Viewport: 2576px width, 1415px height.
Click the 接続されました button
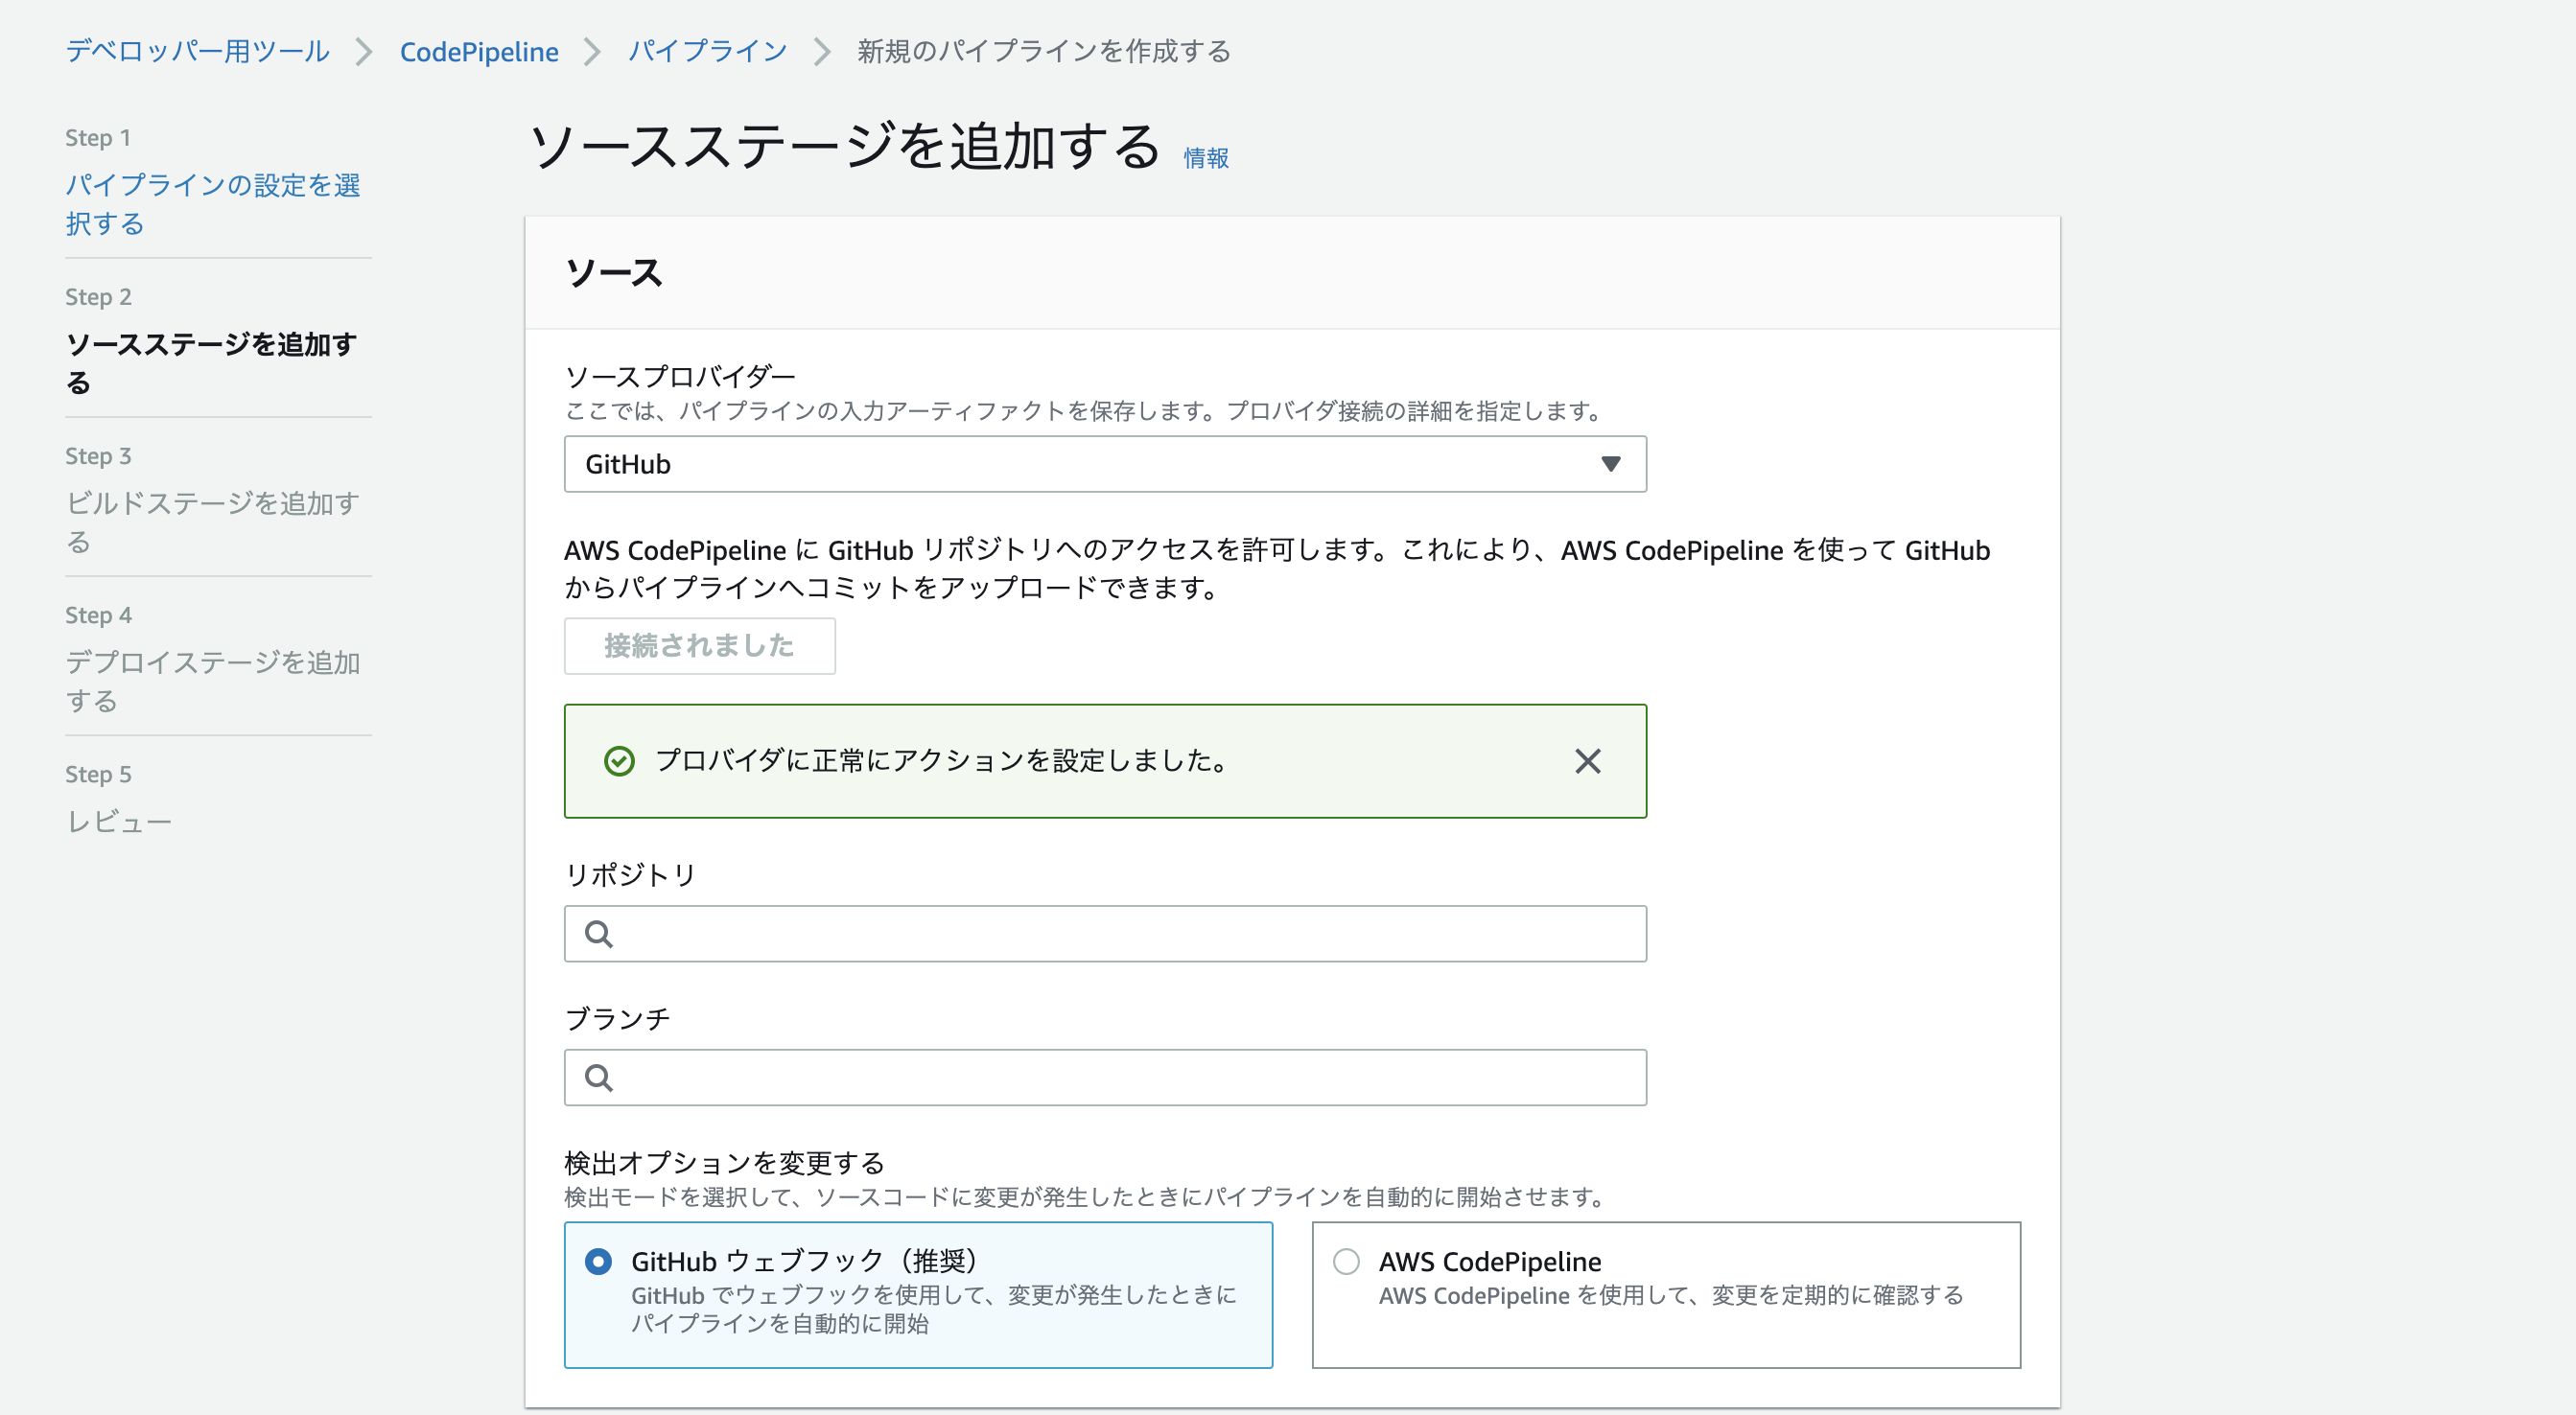(699, 645)
